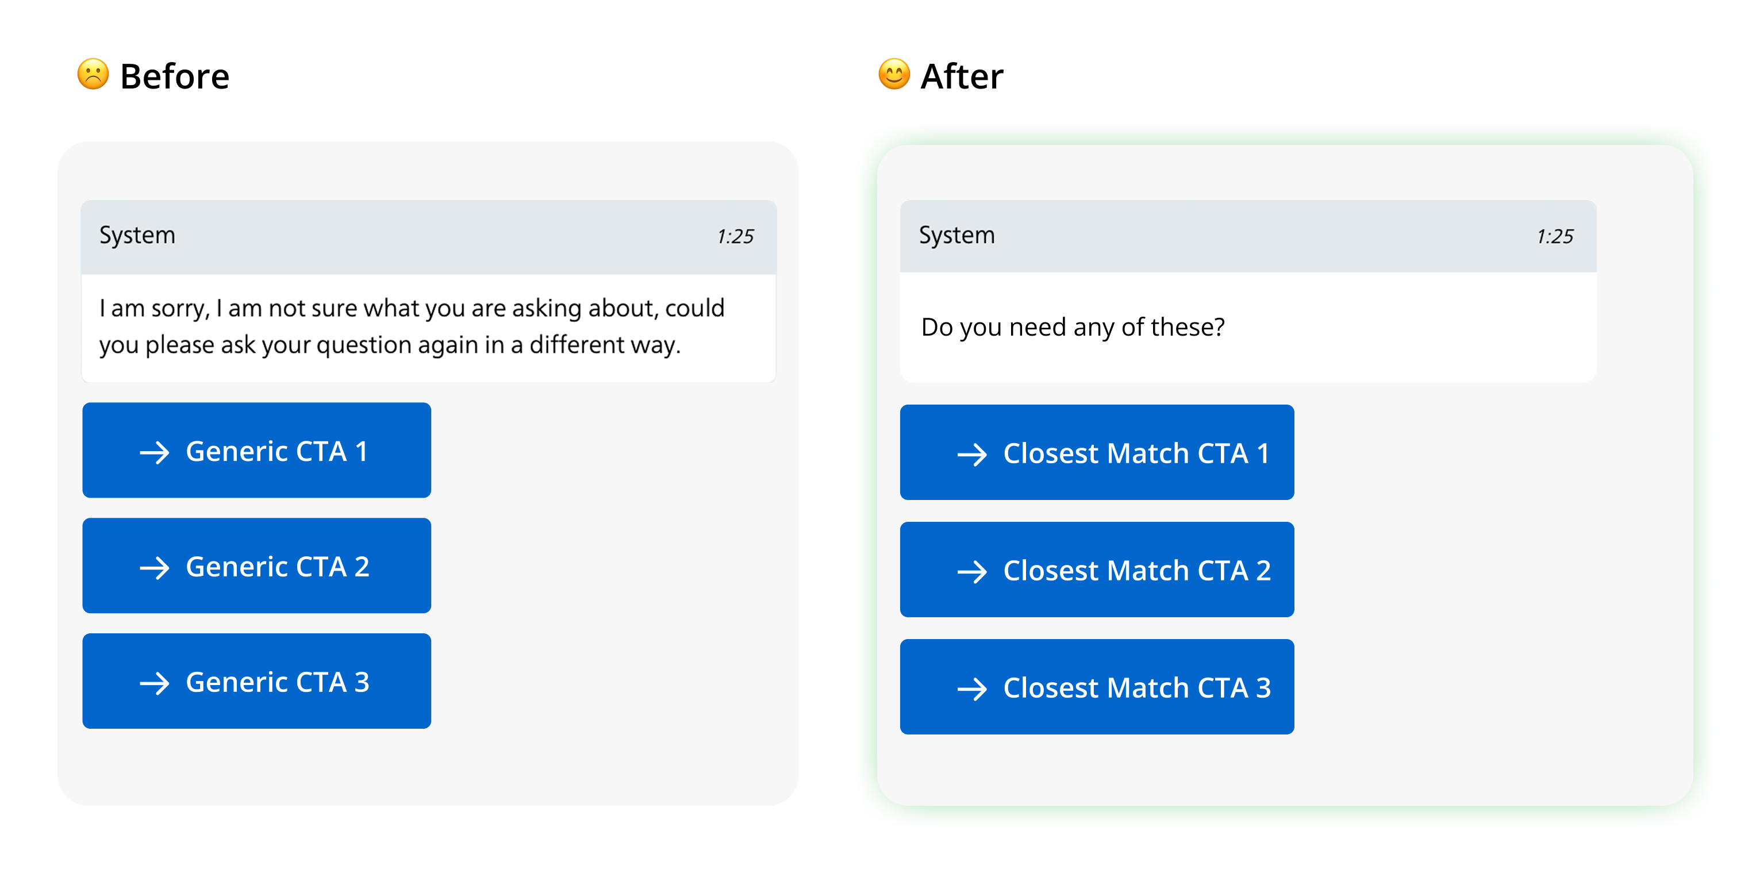Click the arrow icon on Closest Match CTA 1

(972, 454)
